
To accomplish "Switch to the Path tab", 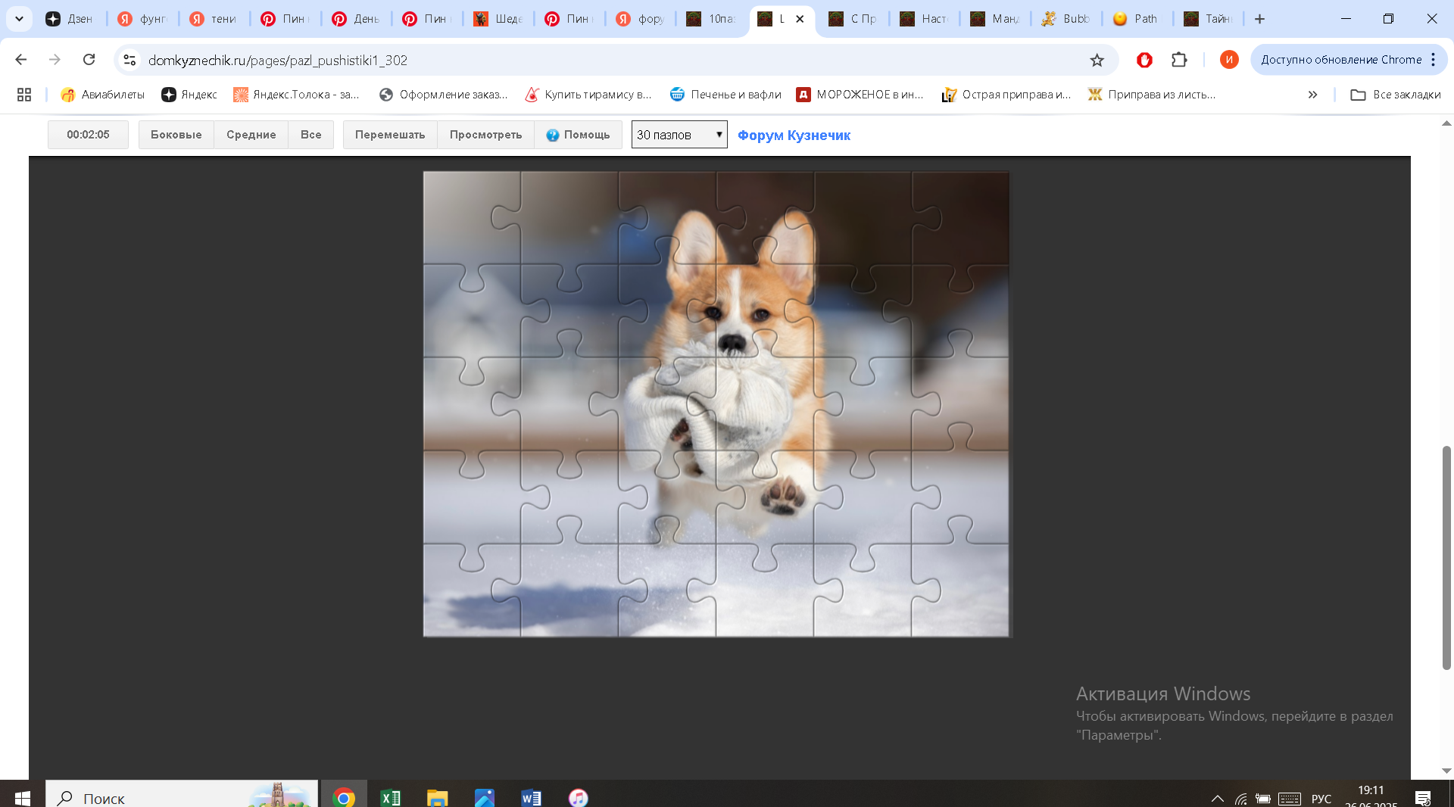I will 1137,19.
